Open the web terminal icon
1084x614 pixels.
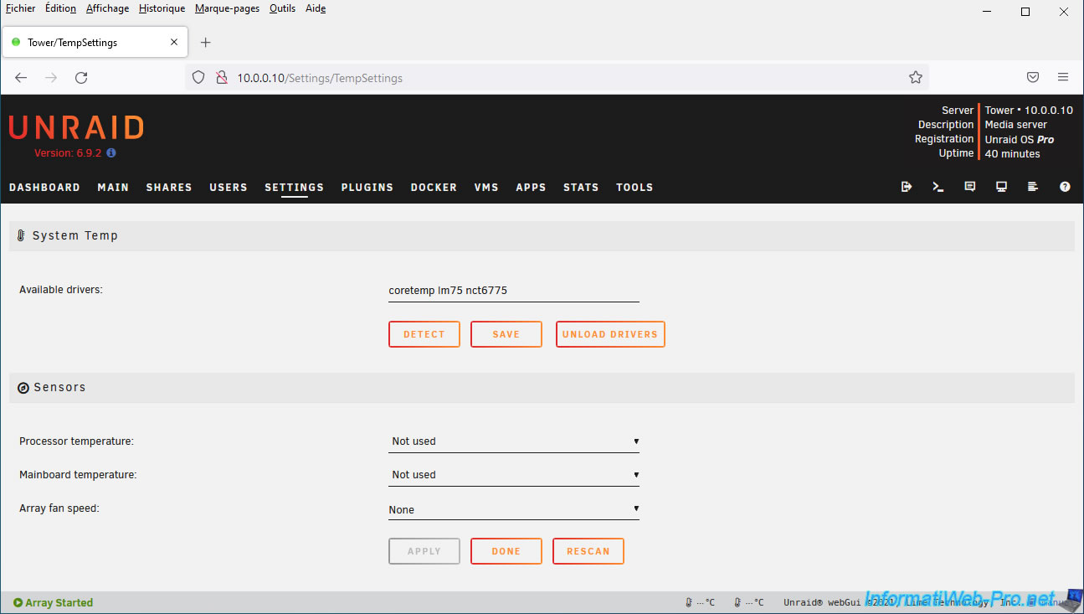938,187
